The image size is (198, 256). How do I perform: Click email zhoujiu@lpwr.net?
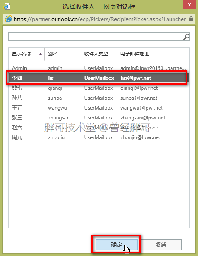[x=141, y=137]
